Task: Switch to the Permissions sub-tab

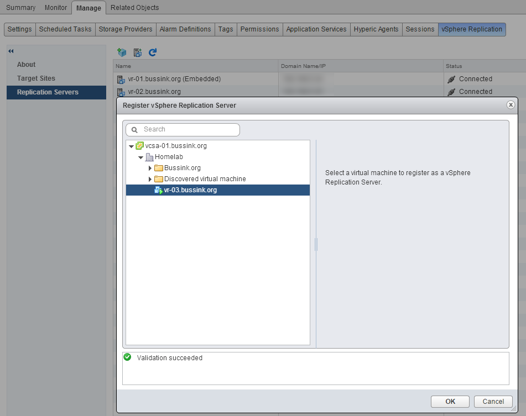Action: coord(259,29)
